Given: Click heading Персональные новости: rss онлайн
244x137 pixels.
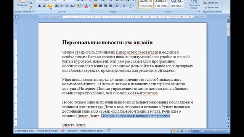Looking at the screenshot, I should pos(108,42).
